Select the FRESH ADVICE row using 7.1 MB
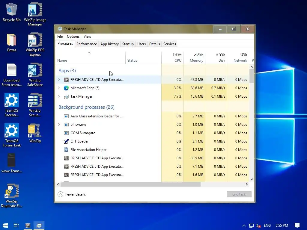 (x=152, y=167)
